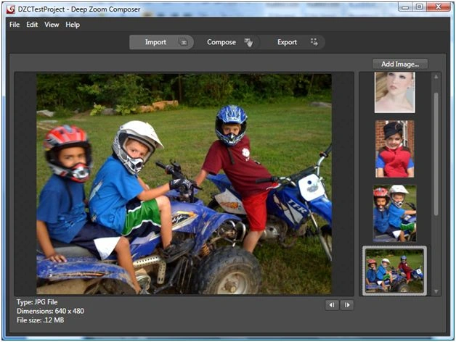
Task: Click the Import tab icon
Action: pos(184,42)
